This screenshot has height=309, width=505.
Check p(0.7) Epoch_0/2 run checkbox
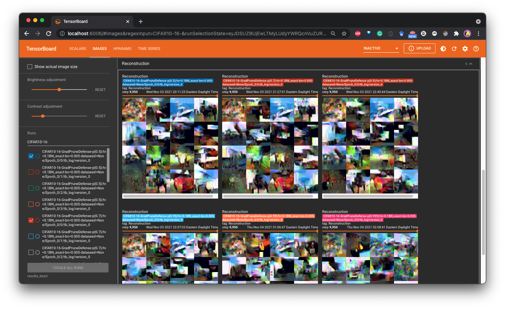click(x=31, y=252)
